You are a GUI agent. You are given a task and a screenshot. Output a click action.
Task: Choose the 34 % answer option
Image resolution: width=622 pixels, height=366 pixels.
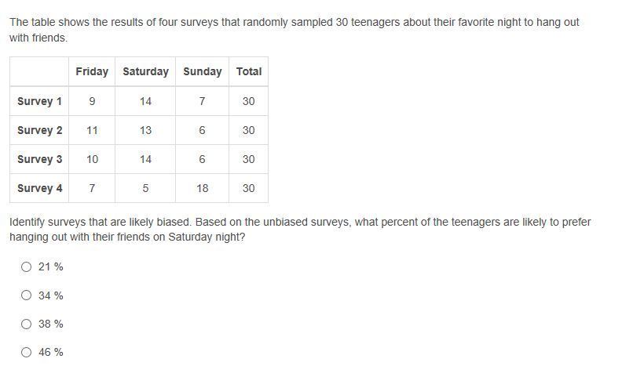(x=27, y=295)
